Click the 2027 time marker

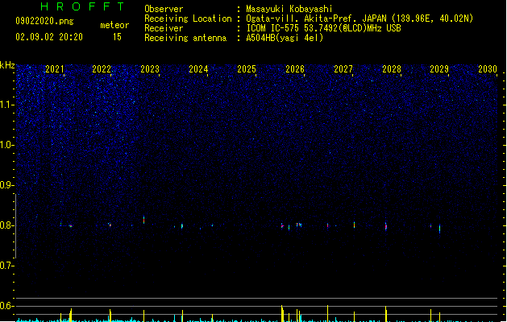point(343,69)
